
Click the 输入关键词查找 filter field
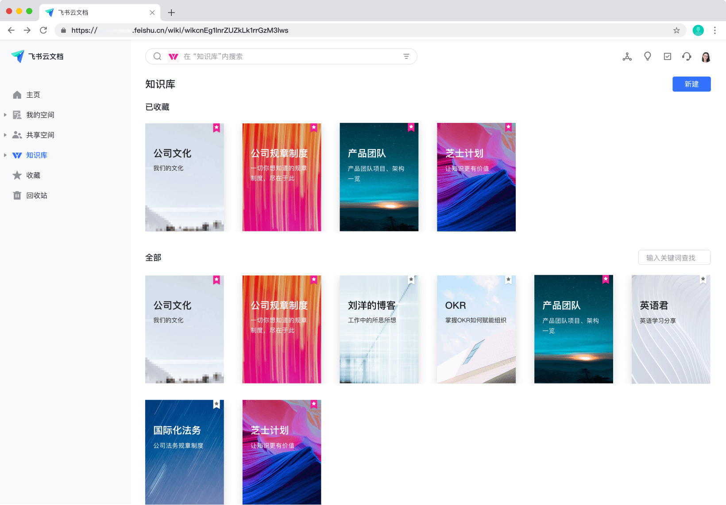click(674, 258)
